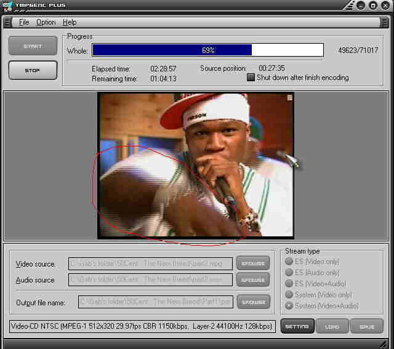
Task: Open the Setting dialog button
Action: [297, 326]
